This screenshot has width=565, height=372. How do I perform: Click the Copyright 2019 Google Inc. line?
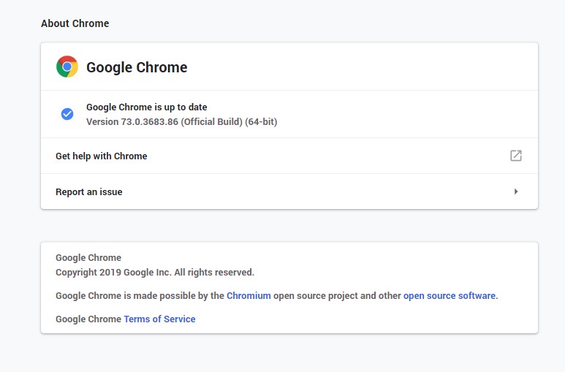pyautogui.click(x=155, y=273)
